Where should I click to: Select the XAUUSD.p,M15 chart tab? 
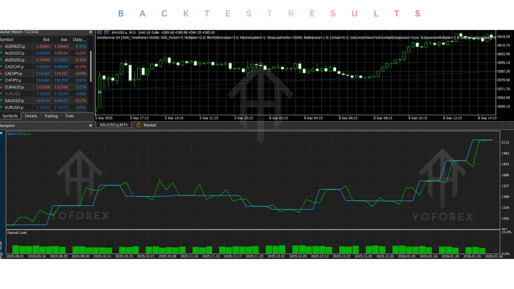point(114,125)
